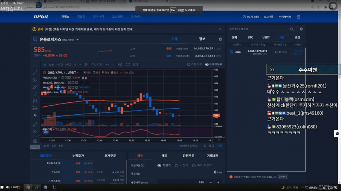Collapse chart legend with the legend toggle
This screenshot has height=191, width=341.
45,73
